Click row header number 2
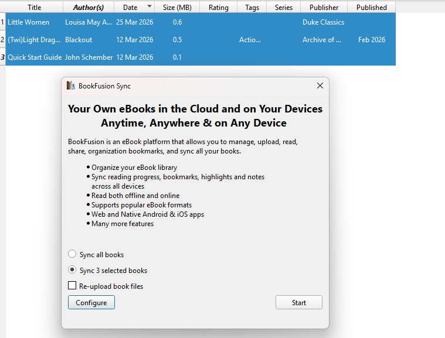Screen dimensions: 445x338 click(2, 39)
